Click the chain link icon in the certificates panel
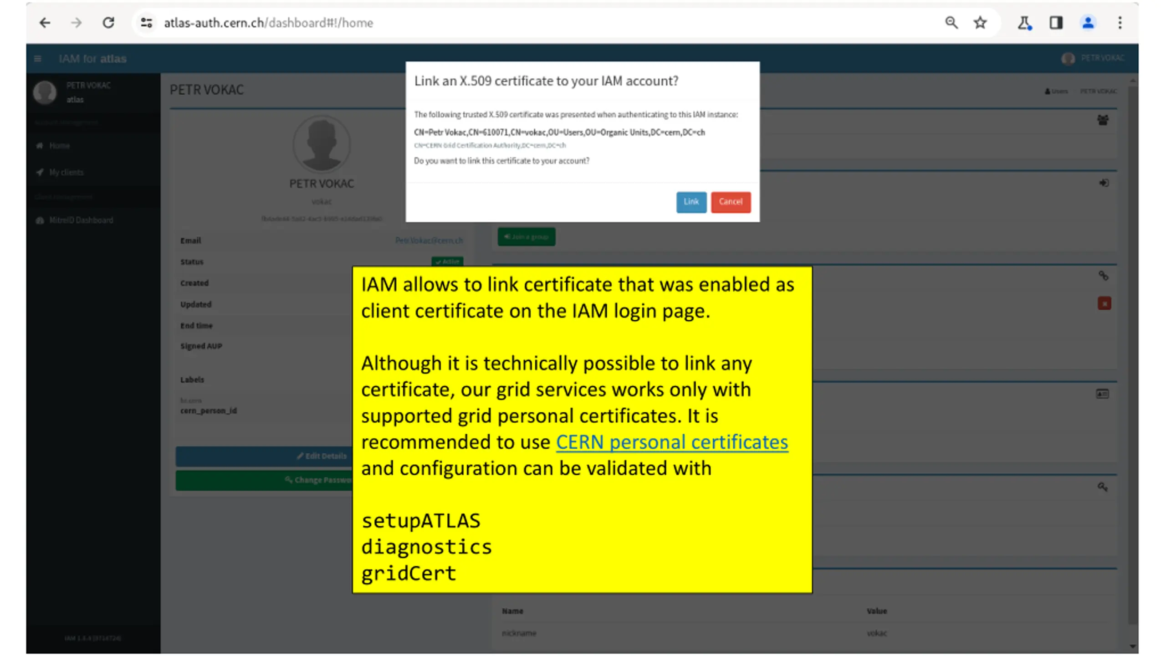The image size is (1166, 656). [x=1103, y=276]
